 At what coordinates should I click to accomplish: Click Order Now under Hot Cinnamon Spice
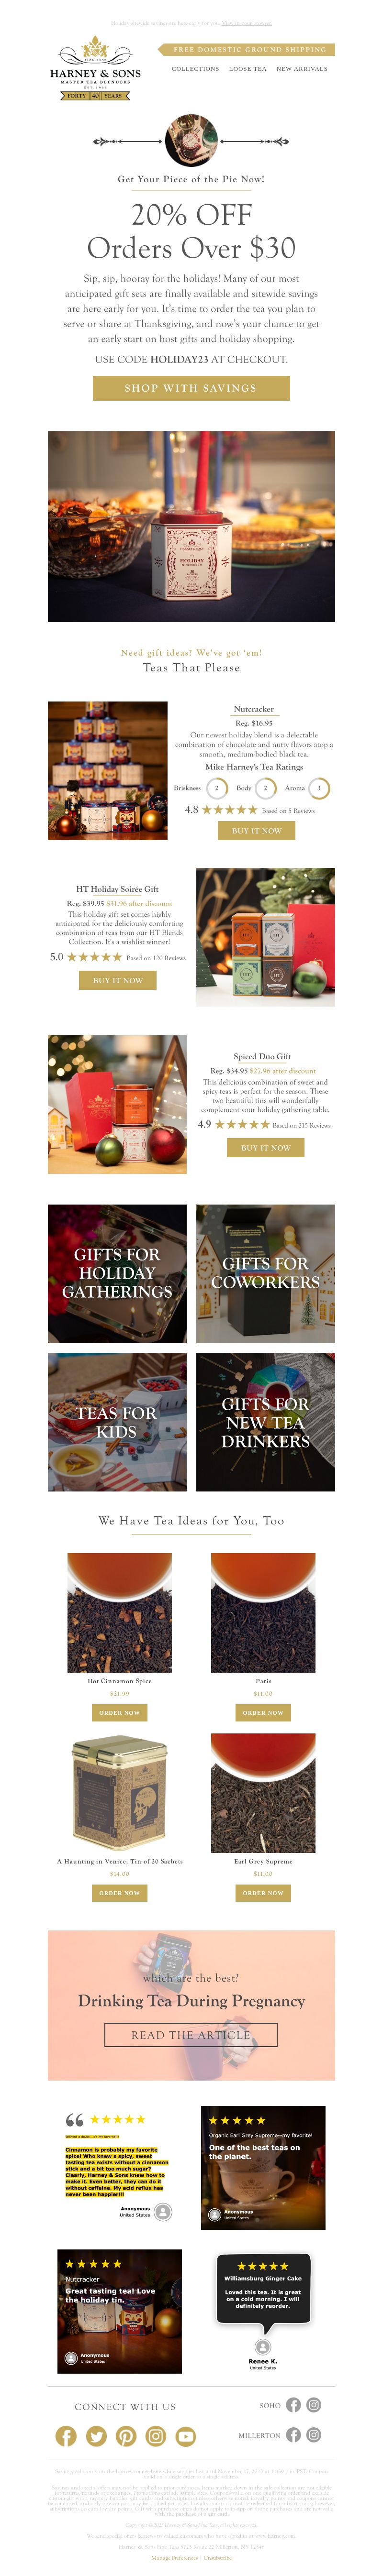119,1713
